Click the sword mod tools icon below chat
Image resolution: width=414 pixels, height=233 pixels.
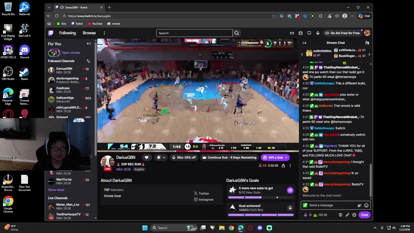coord(347,215)
